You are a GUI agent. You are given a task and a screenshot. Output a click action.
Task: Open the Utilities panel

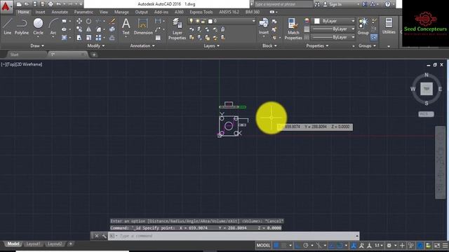pos(389,27)
